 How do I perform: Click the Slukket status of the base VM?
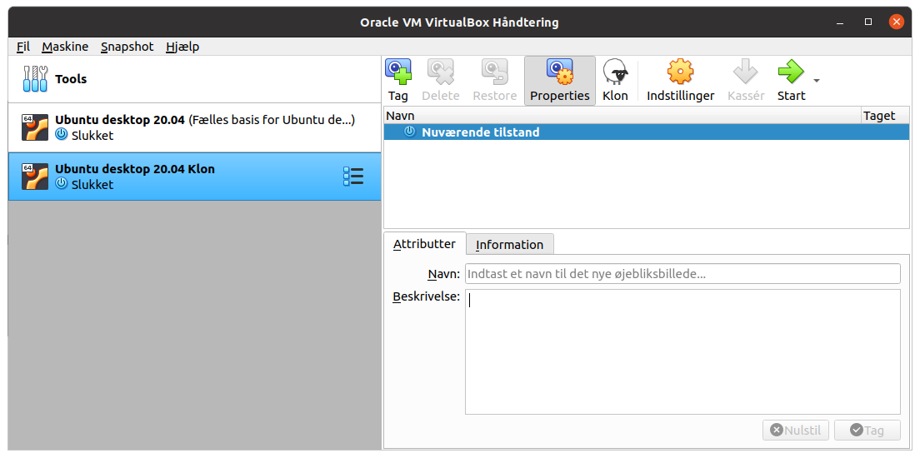click(x=92, y=136)
